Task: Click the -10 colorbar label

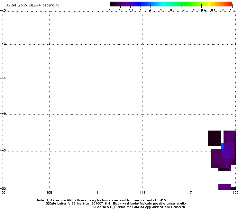Action: tap(130, 10)
